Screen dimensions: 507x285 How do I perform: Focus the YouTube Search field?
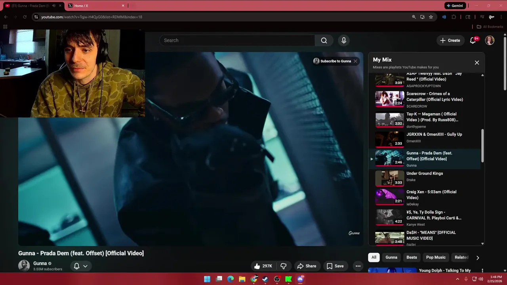click(237, 40)
